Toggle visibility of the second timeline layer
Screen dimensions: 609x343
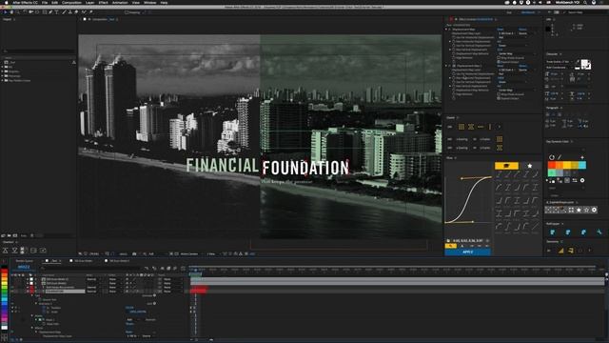13,283
